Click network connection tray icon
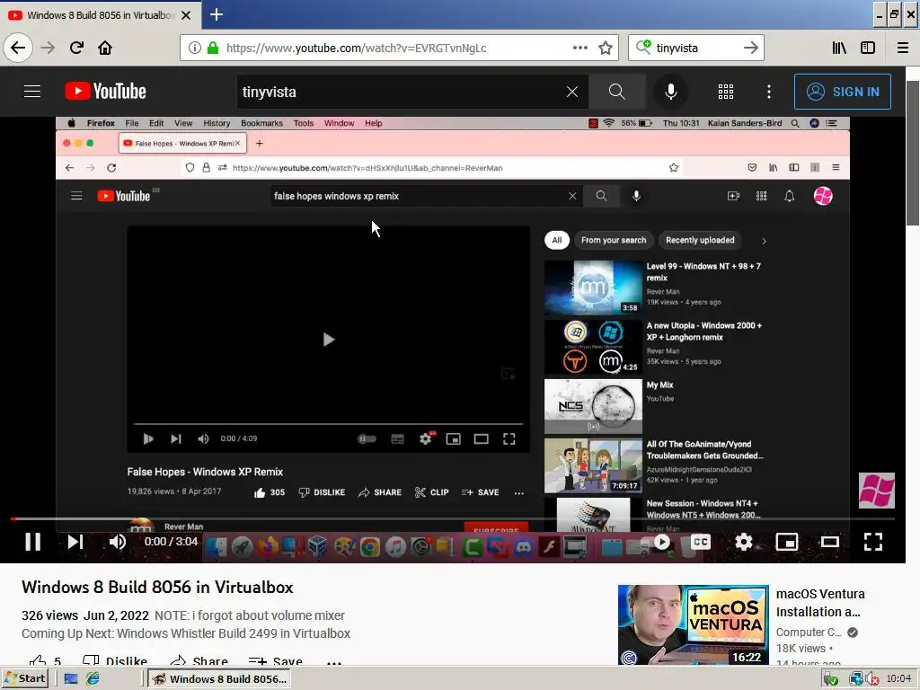The height and width of the screenshot is (690, 920). pyautogui.click(x=855, y=679)
